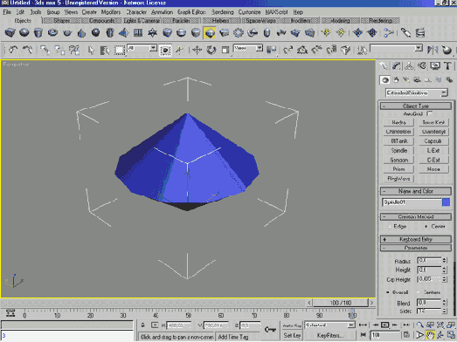Click the Redo arrow icon
The width and height of the screenshot is (457, 342).
(x=28, y=50)
